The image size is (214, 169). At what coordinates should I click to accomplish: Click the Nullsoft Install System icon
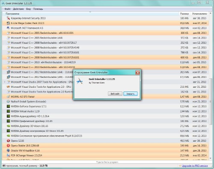[x=8, y=101]
